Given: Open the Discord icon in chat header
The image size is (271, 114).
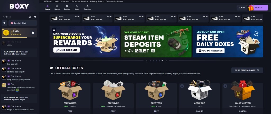Looking at the screenshot, I should click(35, 17).
